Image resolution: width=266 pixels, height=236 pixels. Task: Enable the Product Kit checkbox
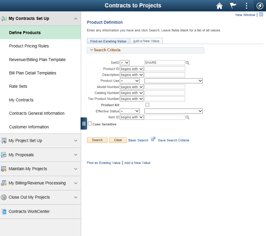pos(147,105)
